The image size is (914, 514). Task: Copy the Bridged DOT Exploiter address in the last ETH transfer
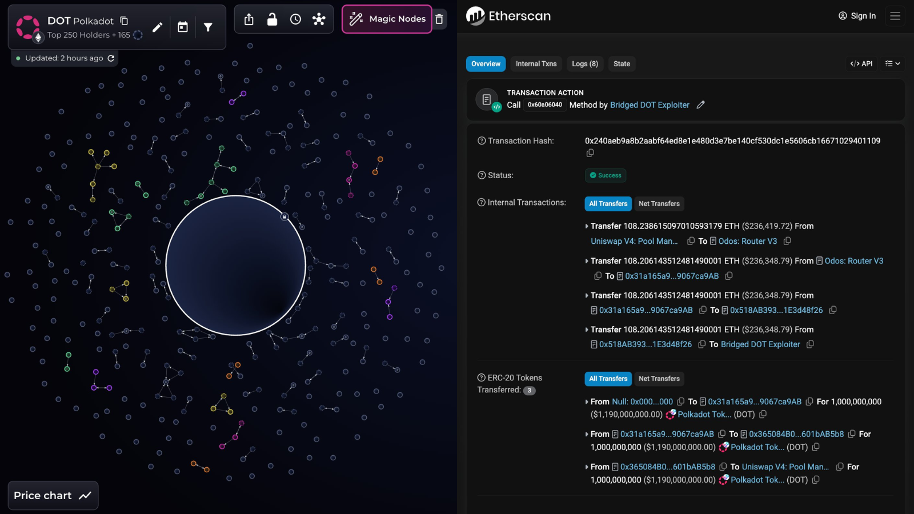[x=810, y=344]
